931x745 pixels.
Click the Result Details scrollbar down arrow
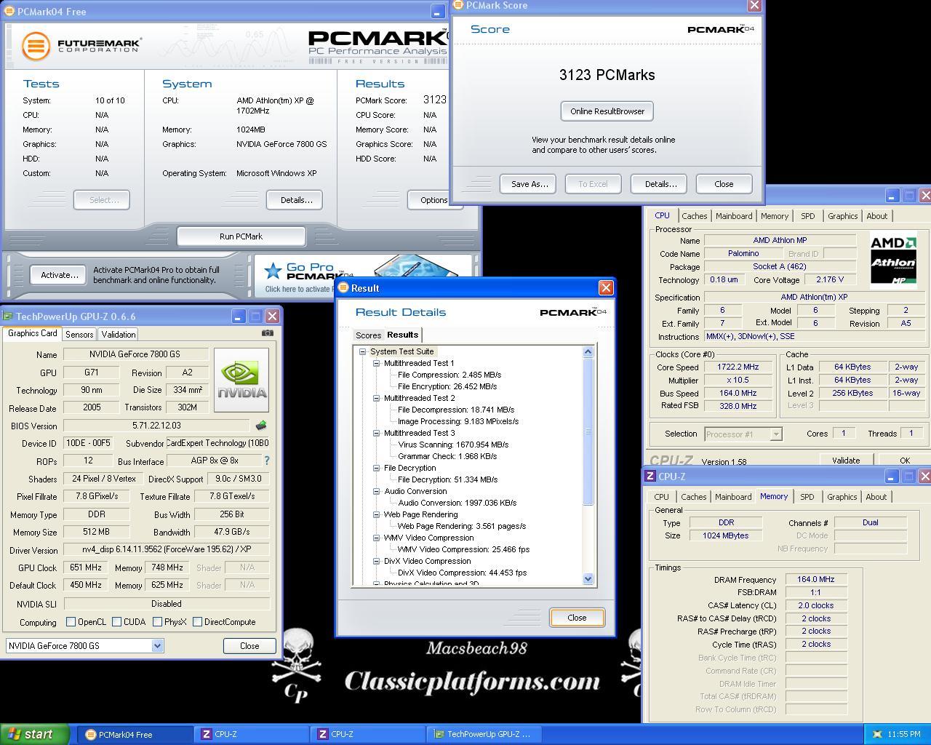point(588,579)
